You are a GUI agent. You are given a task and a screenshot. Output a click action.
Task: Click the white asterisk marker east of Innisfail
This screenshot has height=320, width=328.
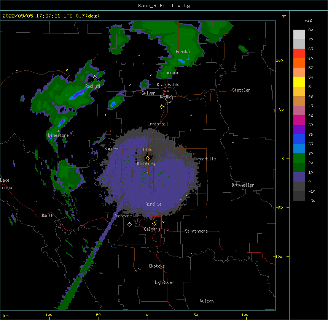point(191,116)
